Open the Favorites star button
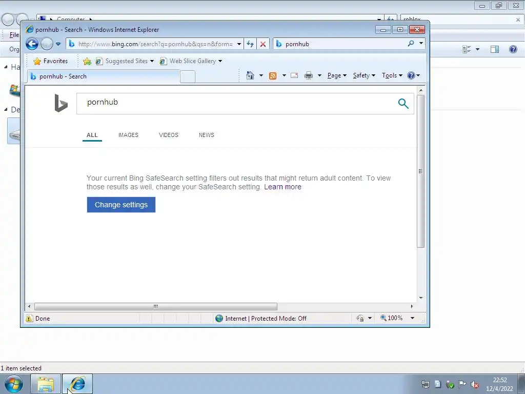The height and width of the screenshot is (394, 525). click(51, 61)
